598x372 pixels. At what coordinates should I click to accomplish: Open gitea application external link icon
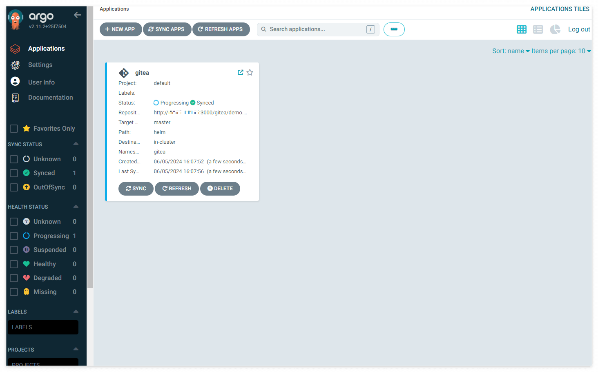[x=241, y=72]
